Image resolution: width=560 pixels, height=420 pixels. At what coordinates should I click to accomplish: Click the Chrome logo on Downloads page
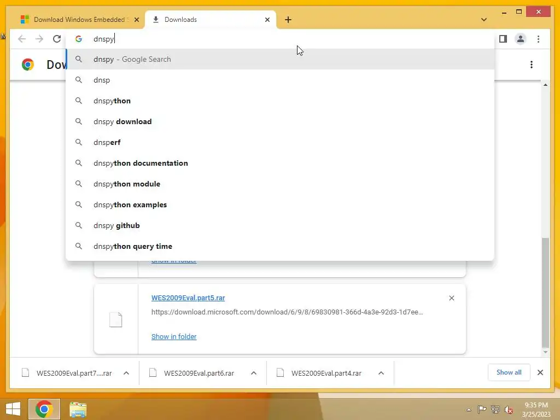pos(28,65)
